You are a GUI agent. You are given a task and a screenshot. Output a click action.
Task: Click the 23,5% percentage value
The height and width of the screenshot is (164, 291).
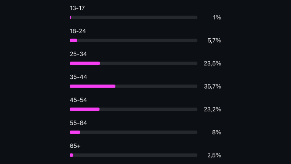[212, 63]
